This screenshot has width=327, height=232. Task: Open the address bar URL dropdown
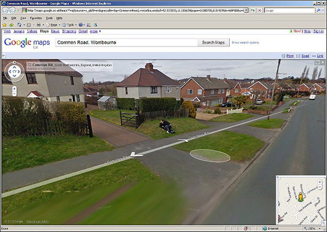click(x=246, y=10)
